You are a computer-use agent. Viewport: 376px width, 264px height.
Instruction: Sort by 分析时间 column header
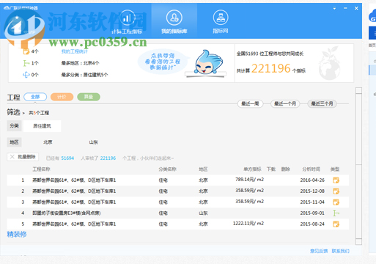coord(312,169)
